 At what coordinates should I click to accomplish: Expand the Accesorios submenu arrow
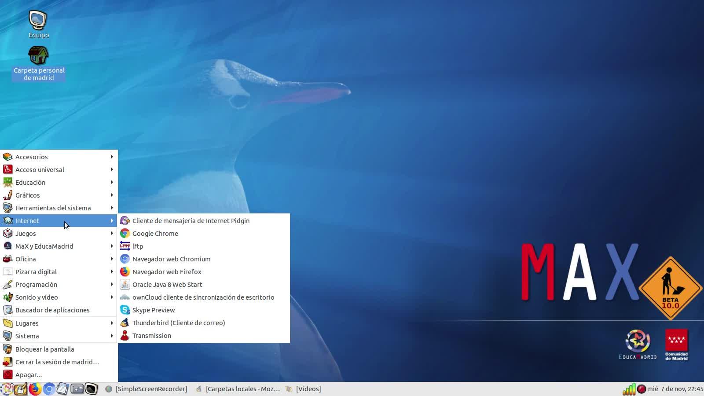click(x=112, y=157)
